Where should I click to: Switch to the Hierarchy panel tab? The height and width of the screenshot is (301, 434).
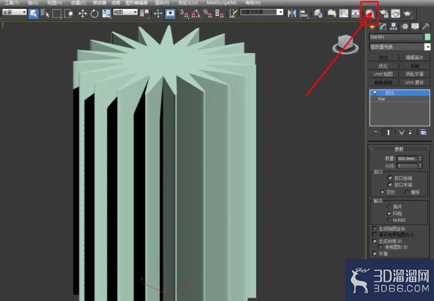pyautogui.click(x=393, y=27)
